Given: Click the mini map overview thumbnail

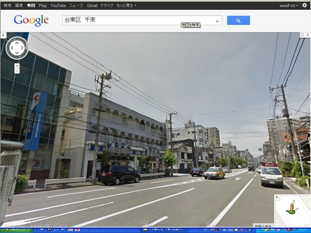Looking at the screenshot, I should 293,210.
